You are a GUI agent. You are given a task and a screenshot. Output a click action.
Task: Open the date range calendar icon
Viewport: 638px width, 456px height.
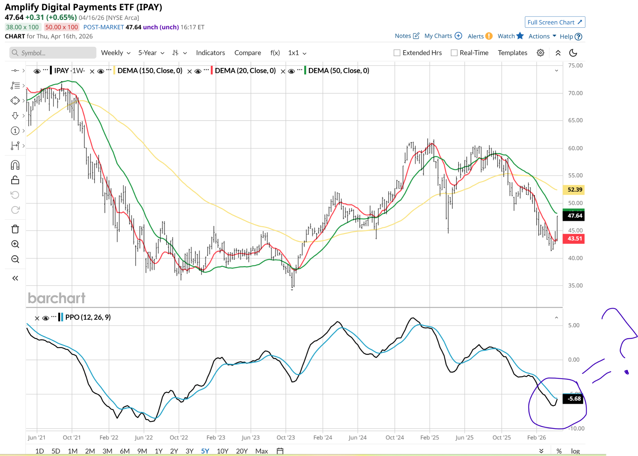[280, 451]
